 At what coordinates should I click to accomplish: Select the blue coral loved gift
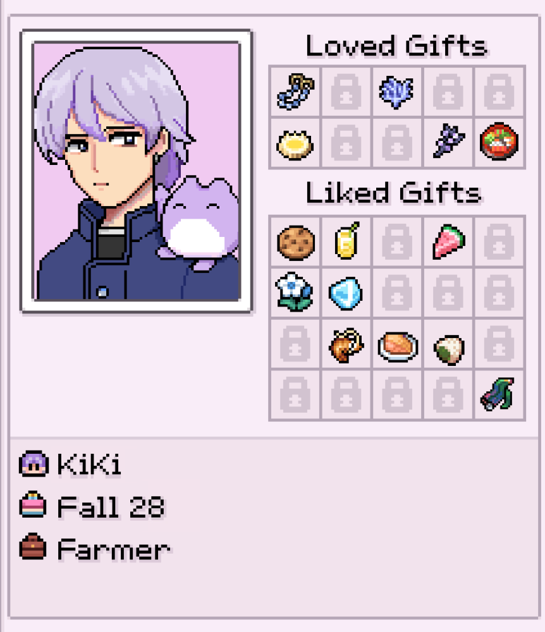pos(396,92)
